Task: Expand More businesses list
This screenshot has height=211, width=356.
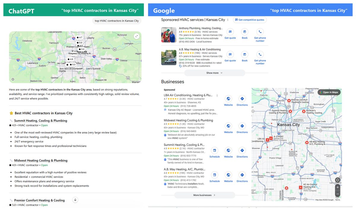Action: tap(204, 195)
